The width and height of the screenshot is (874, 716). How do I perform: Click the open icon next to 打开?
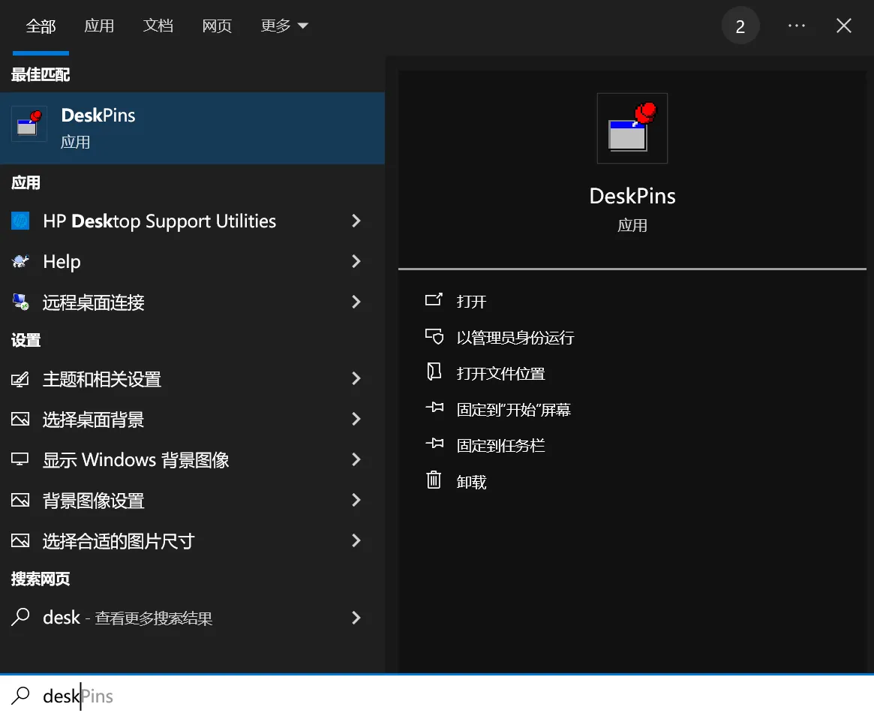coord(434,300)
